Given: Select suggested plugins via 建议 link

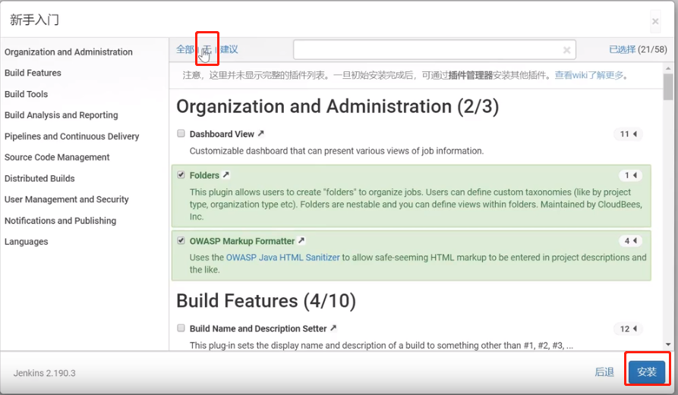Looking at the screenshot, I should 229,49.
